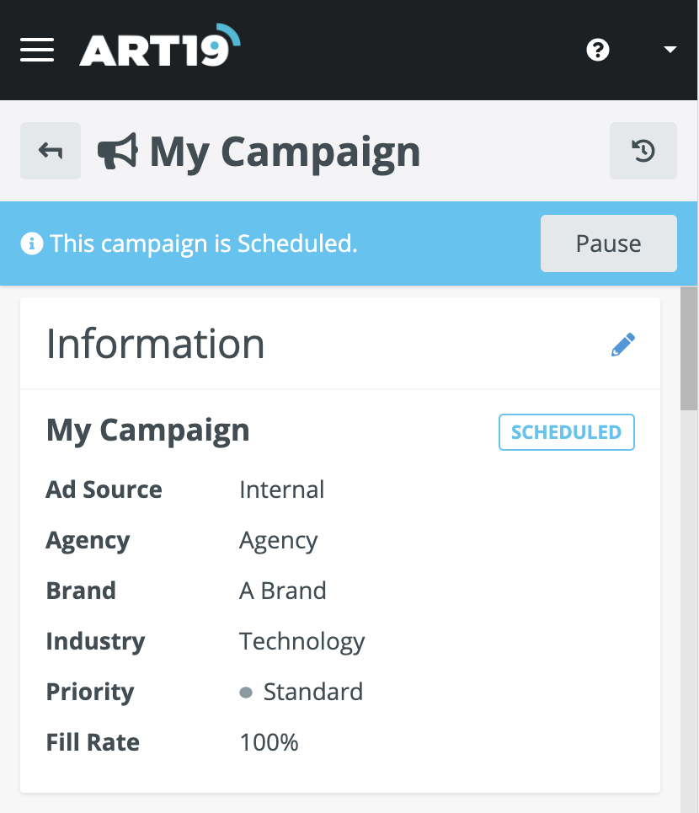Click the Technology industry value
Screen dimensions: 699x813
pyautogui.click(x=301, y=641)
